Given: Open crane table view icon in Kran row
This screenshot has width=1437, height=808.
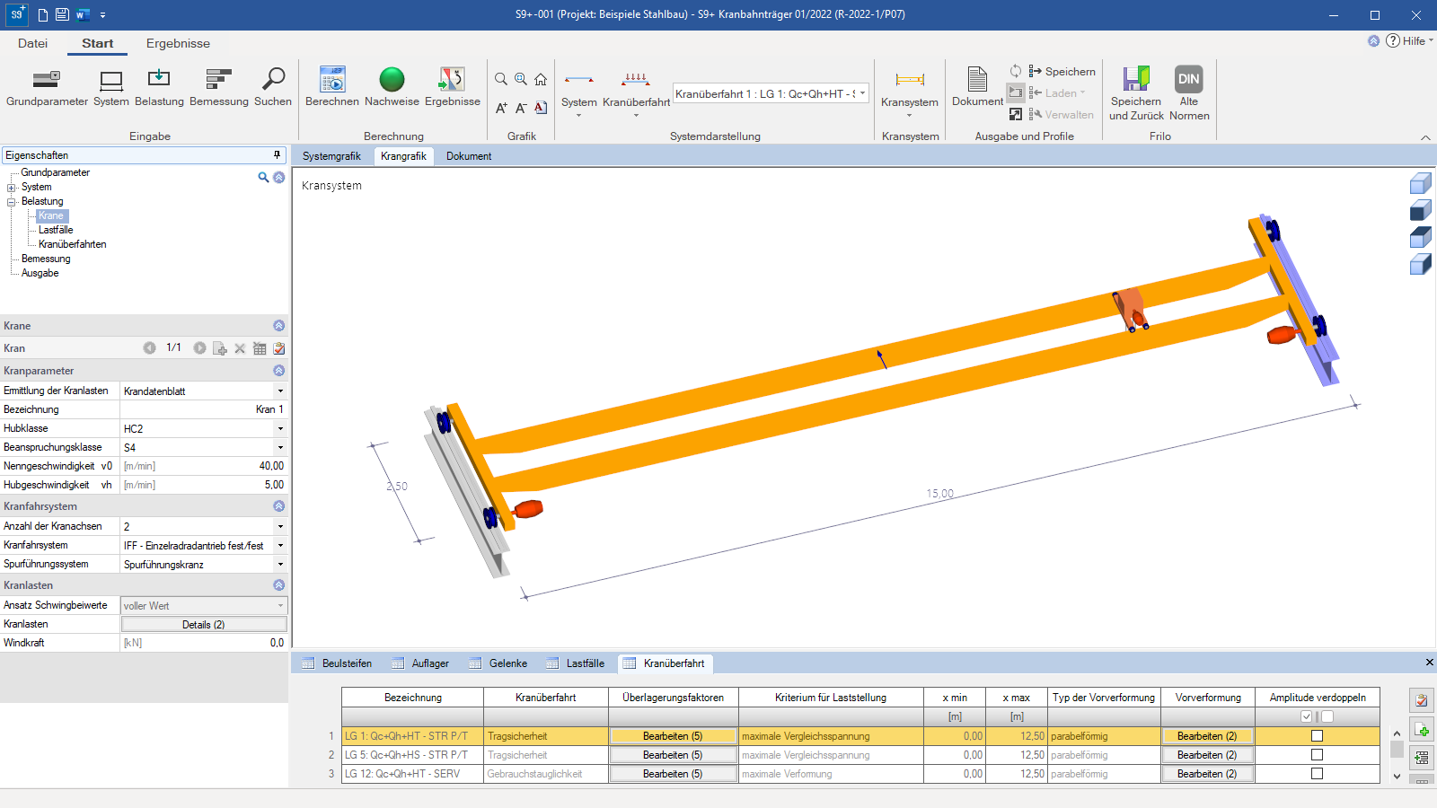Looking at the screenshot, I should coord(260,348).
